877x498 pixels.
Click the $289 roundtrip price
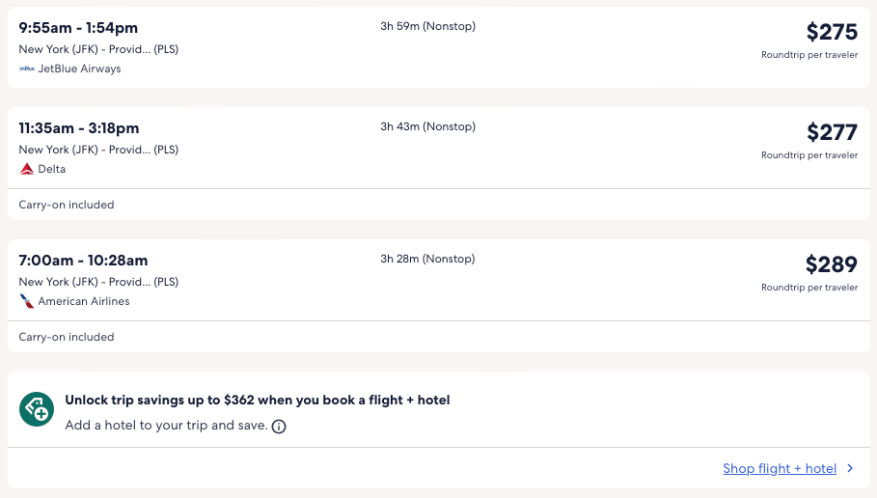pos(831,263)
